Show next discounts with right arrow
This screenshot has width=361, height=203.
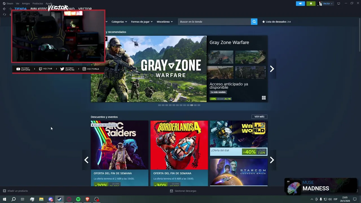(272, 160)
